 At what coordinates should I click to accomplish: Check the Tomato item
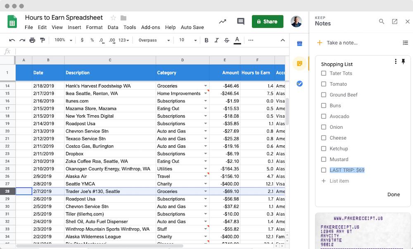pos(324,84)
